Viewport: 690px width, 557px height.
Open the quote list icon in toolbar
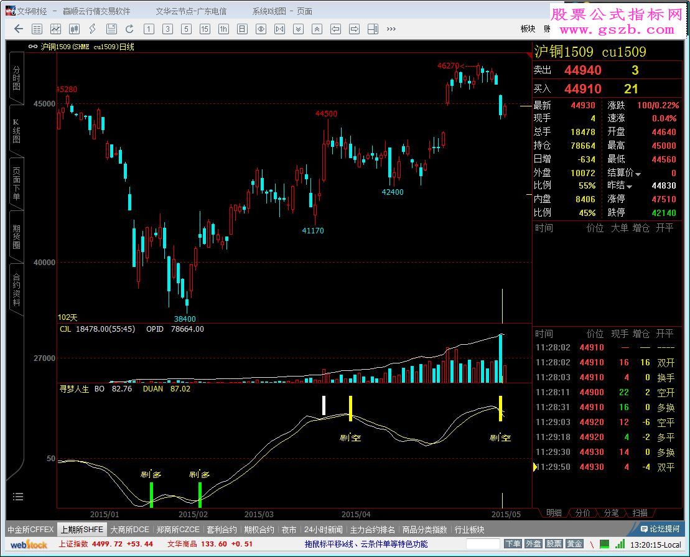pos(37,29)
